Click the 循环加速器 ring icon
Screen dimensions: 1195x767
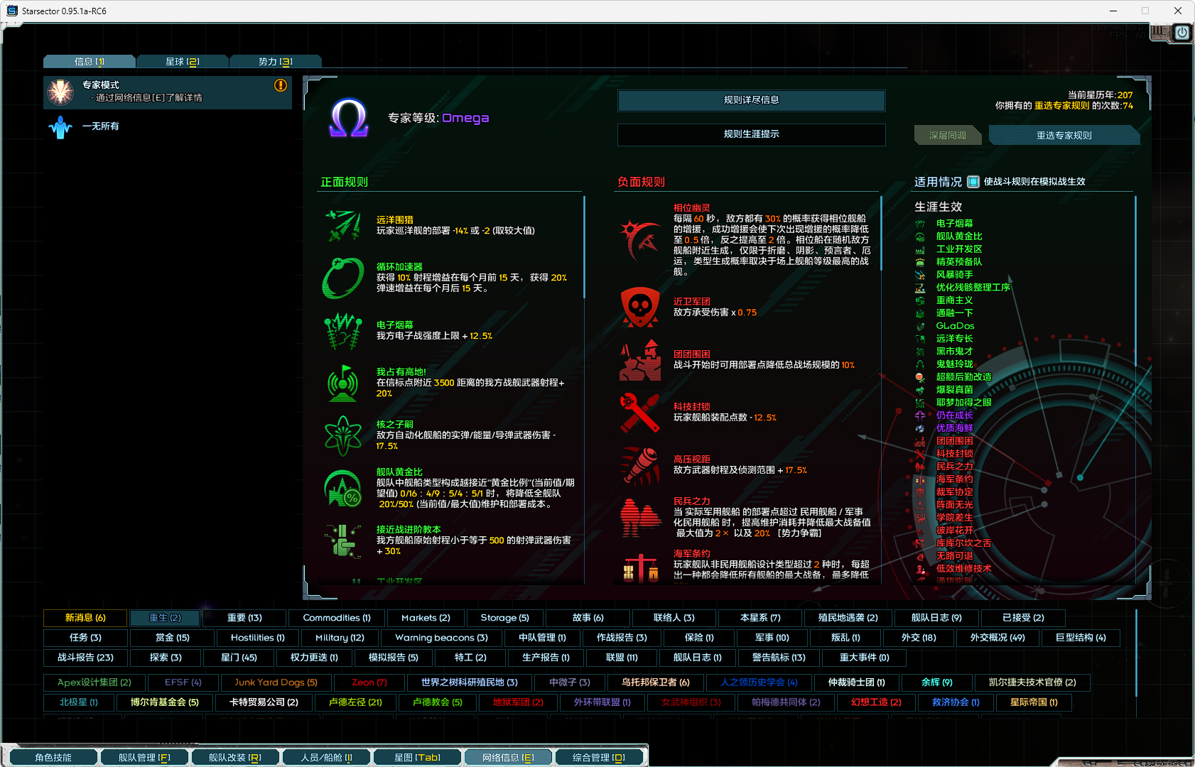343,278
